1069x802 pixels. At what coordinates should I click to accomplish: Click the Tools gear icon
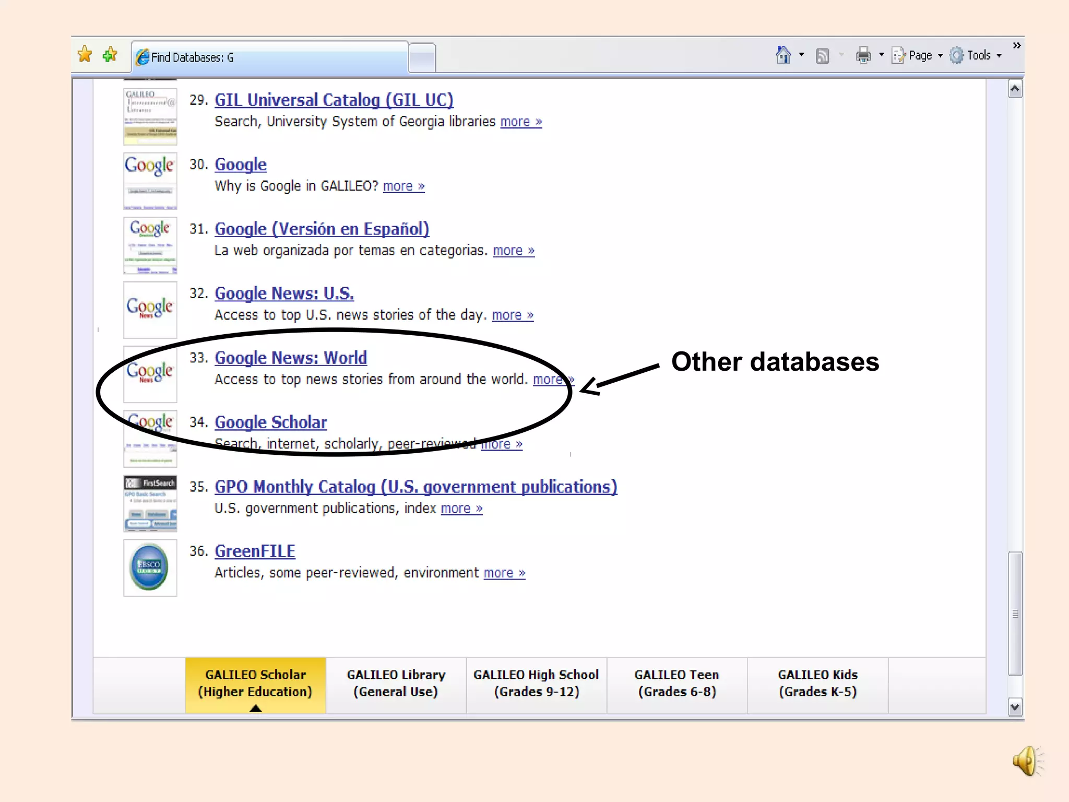[956, 55]
